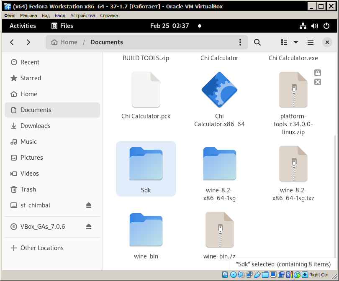Click the optical disc indicator in VirtualBox status bar
Image resolution: width=339 pixels, height=281 pixels.
coord(233,275)
